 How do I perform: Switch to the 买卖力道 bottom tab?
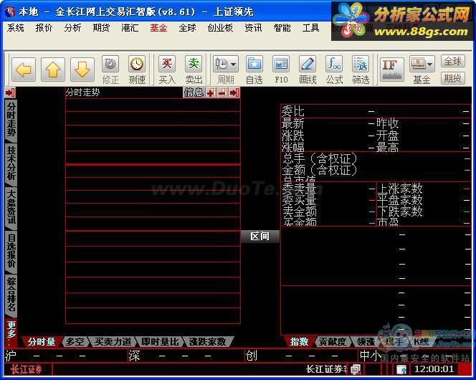113,342
